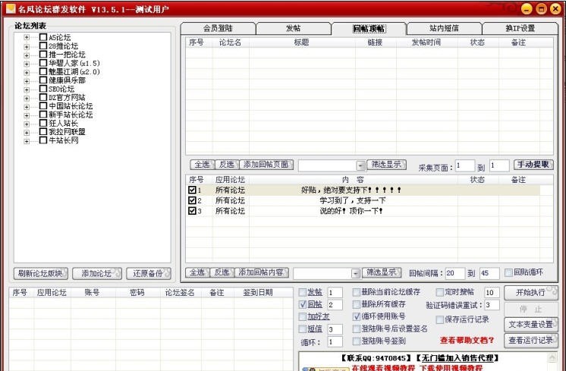Image resolution: width=566 pixels, height=371 pixels.
Task: Click 手动提取 button
Action: 533,165
